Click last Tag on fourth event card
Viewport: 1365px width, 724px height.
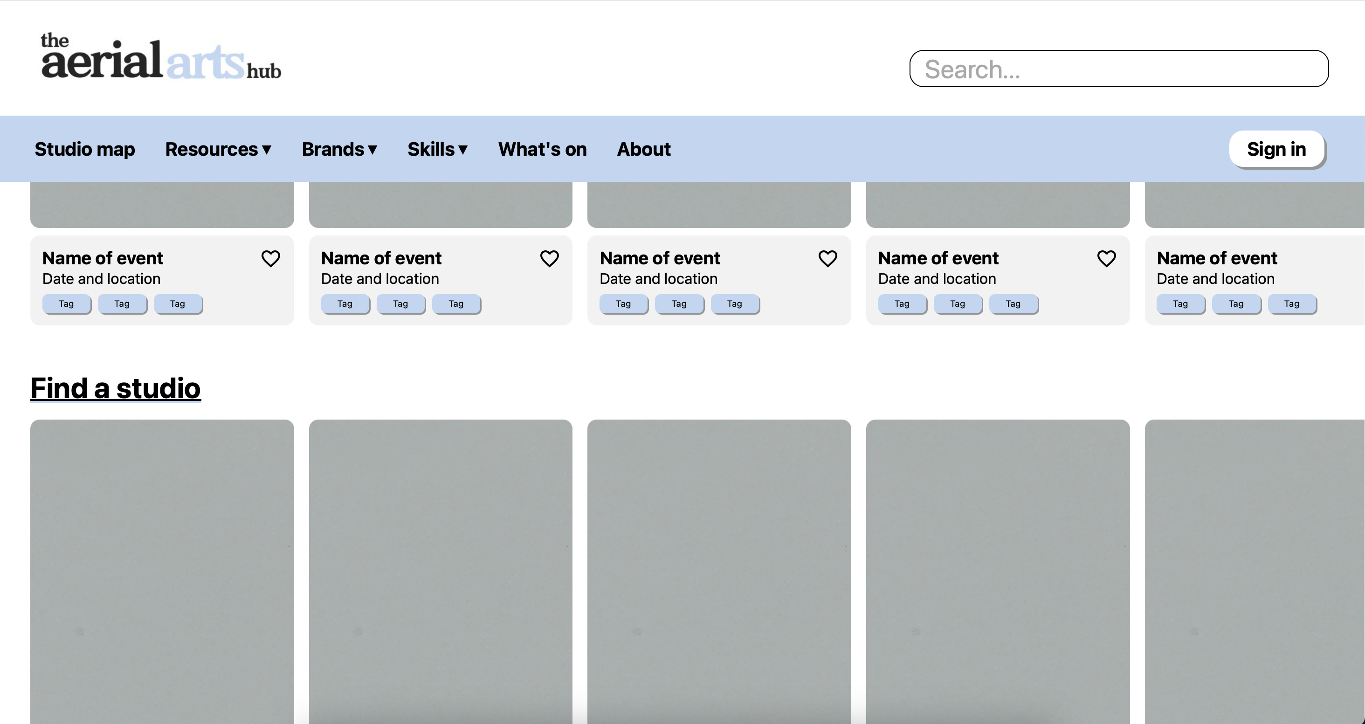tap(1013, 303)
